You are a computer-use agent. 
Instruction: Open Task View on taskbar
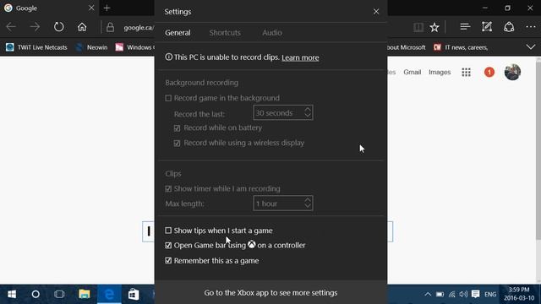pyautogui.click(x=59, y=294)
